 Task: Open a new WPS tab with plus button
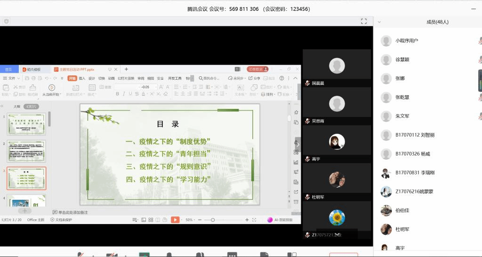126,69
